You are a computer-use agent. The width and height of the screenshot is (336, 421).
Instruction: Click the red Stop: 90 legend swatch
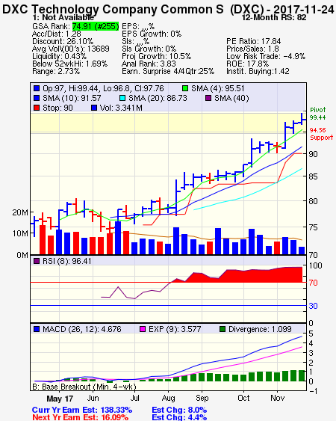point(37,108)
